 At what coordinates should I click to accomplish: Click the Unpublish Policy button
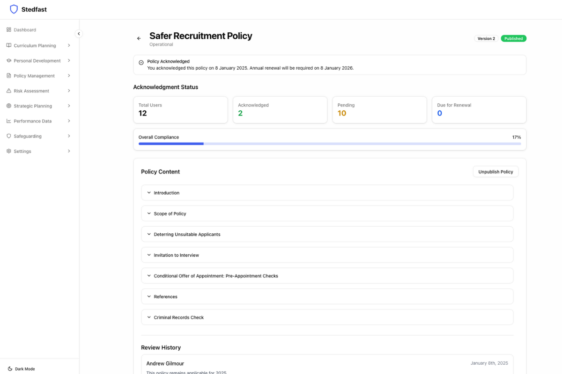495,172
